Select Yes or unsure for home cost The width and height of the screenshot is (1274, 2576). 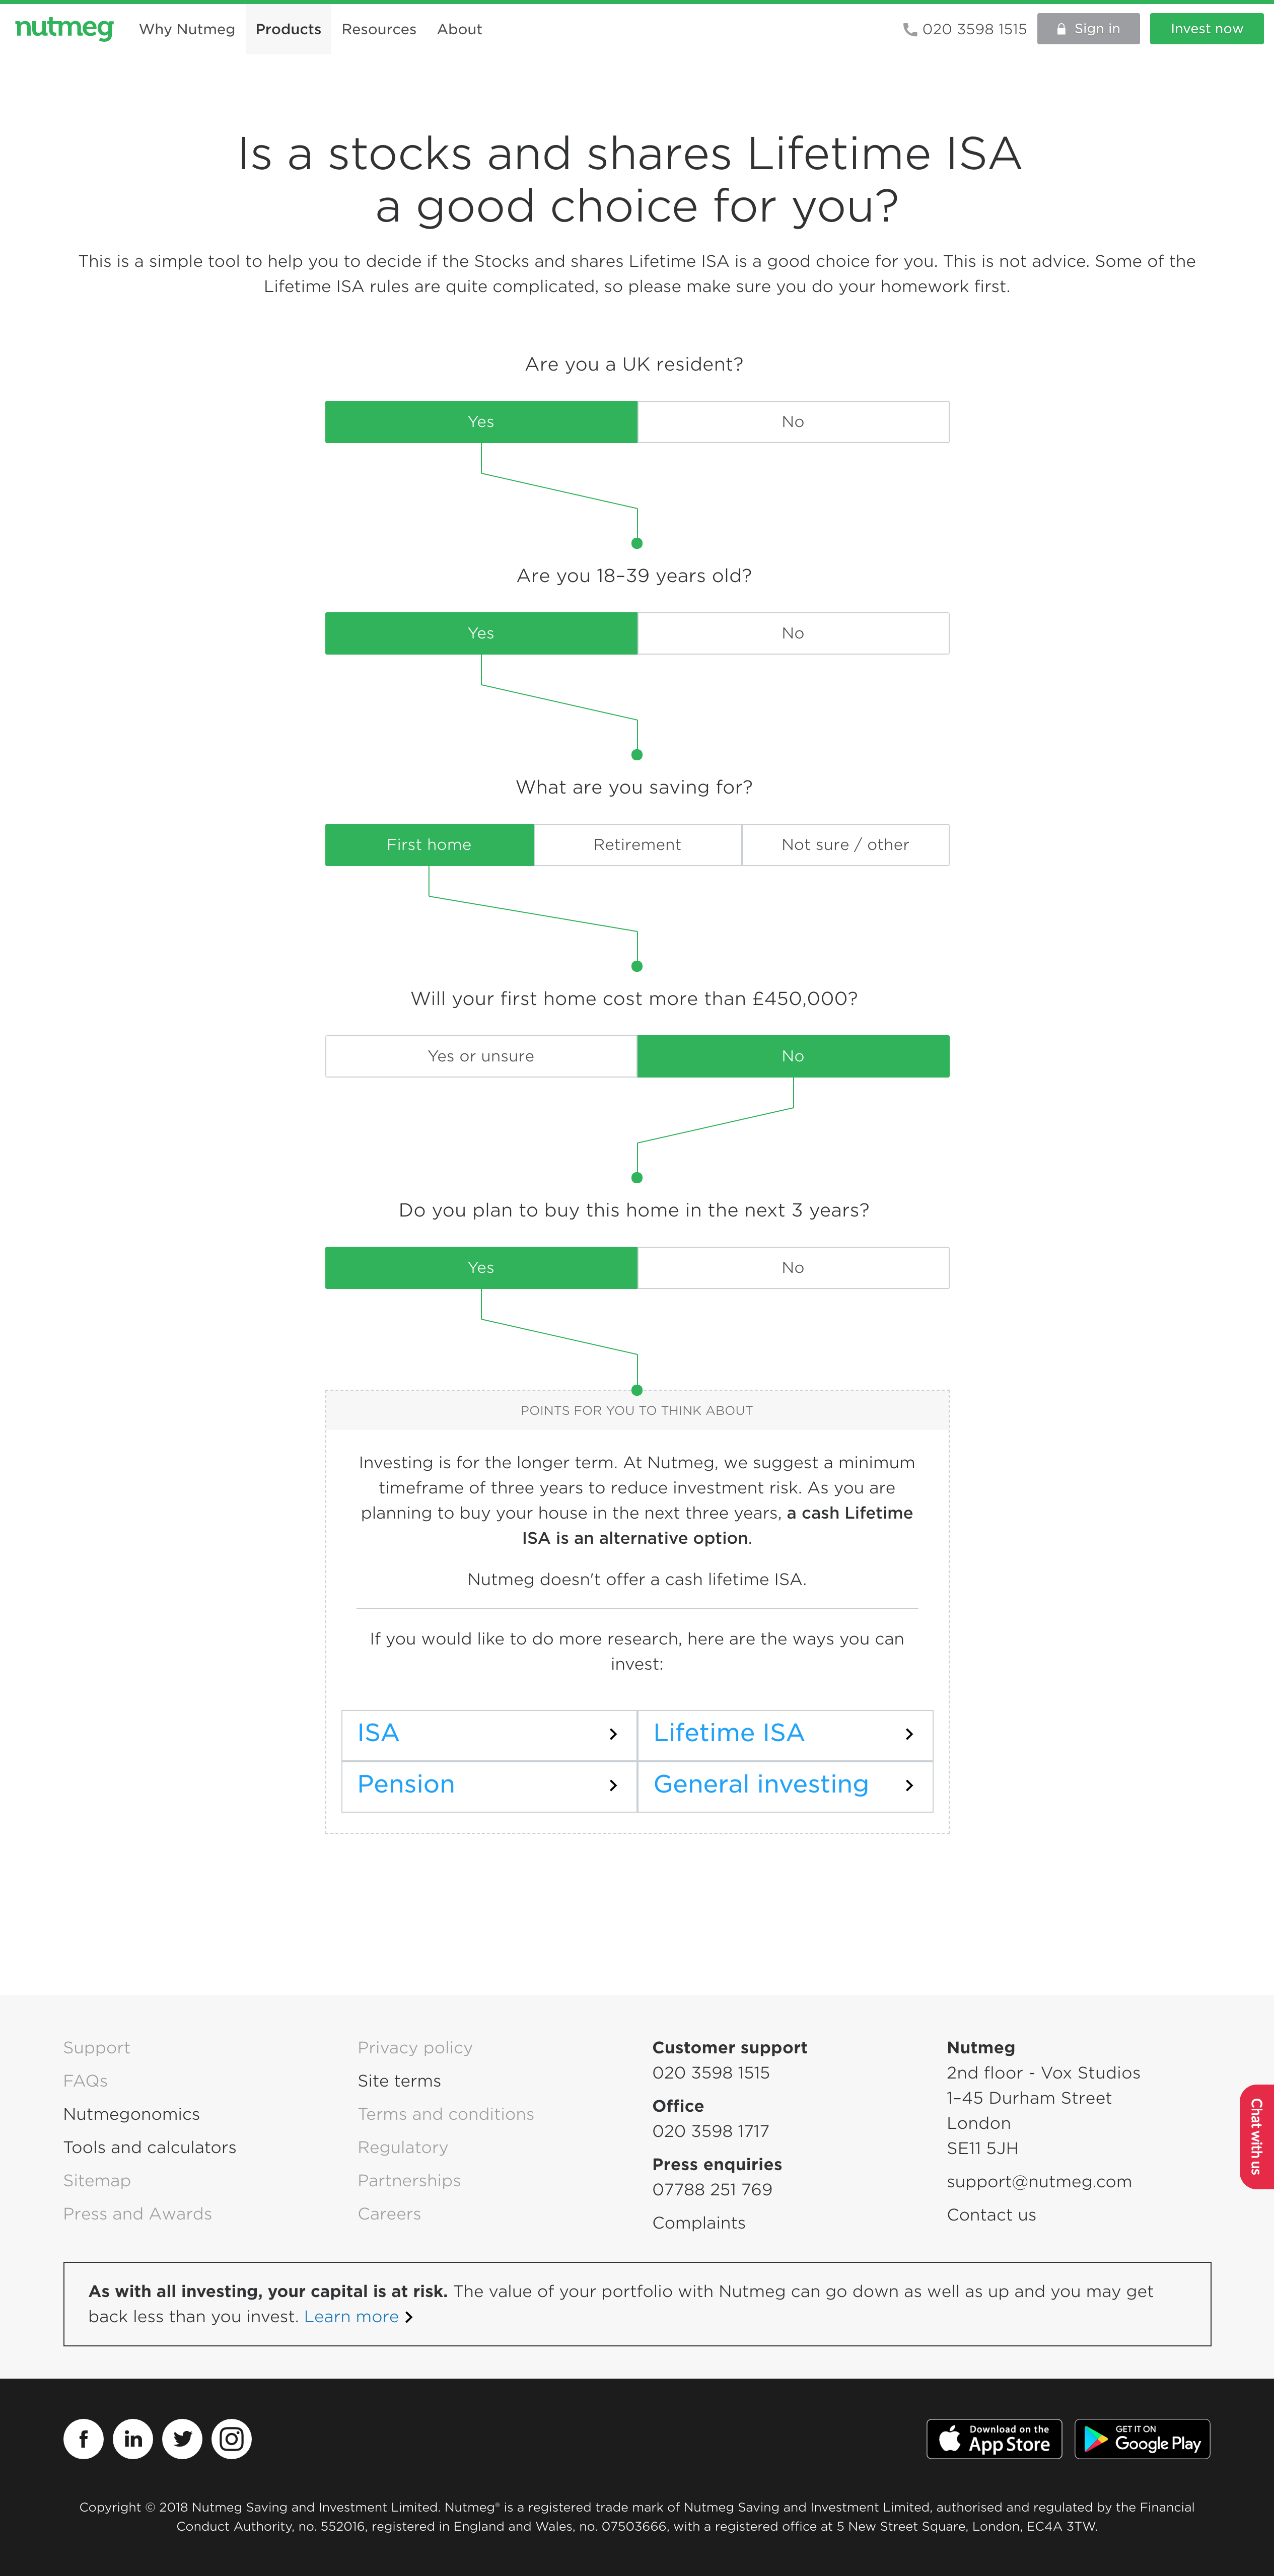[x=481, y=1056]
